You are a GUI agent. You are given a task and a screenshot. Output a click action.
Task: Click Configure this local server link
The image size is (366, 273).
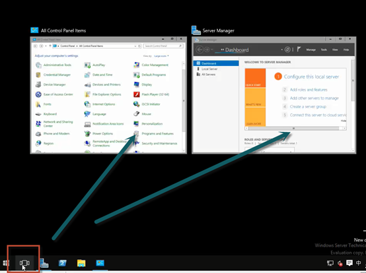[x=311, y=76]
